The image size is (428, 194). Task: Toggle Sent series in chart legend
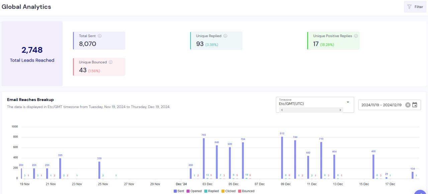coord(180,191)
